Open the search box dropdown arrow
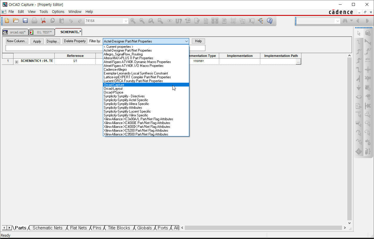Image resolution: width=374 pixels, height=239 pixels. click(338, 21)
